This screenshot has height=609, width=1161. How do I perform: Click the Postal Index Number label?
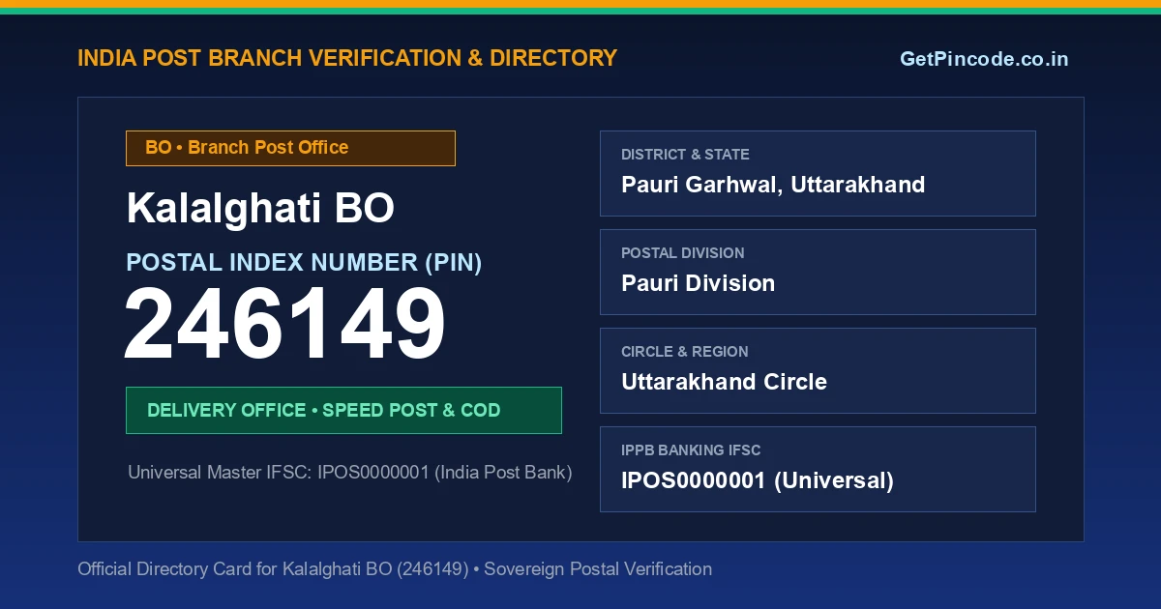(x=304, y=262)
